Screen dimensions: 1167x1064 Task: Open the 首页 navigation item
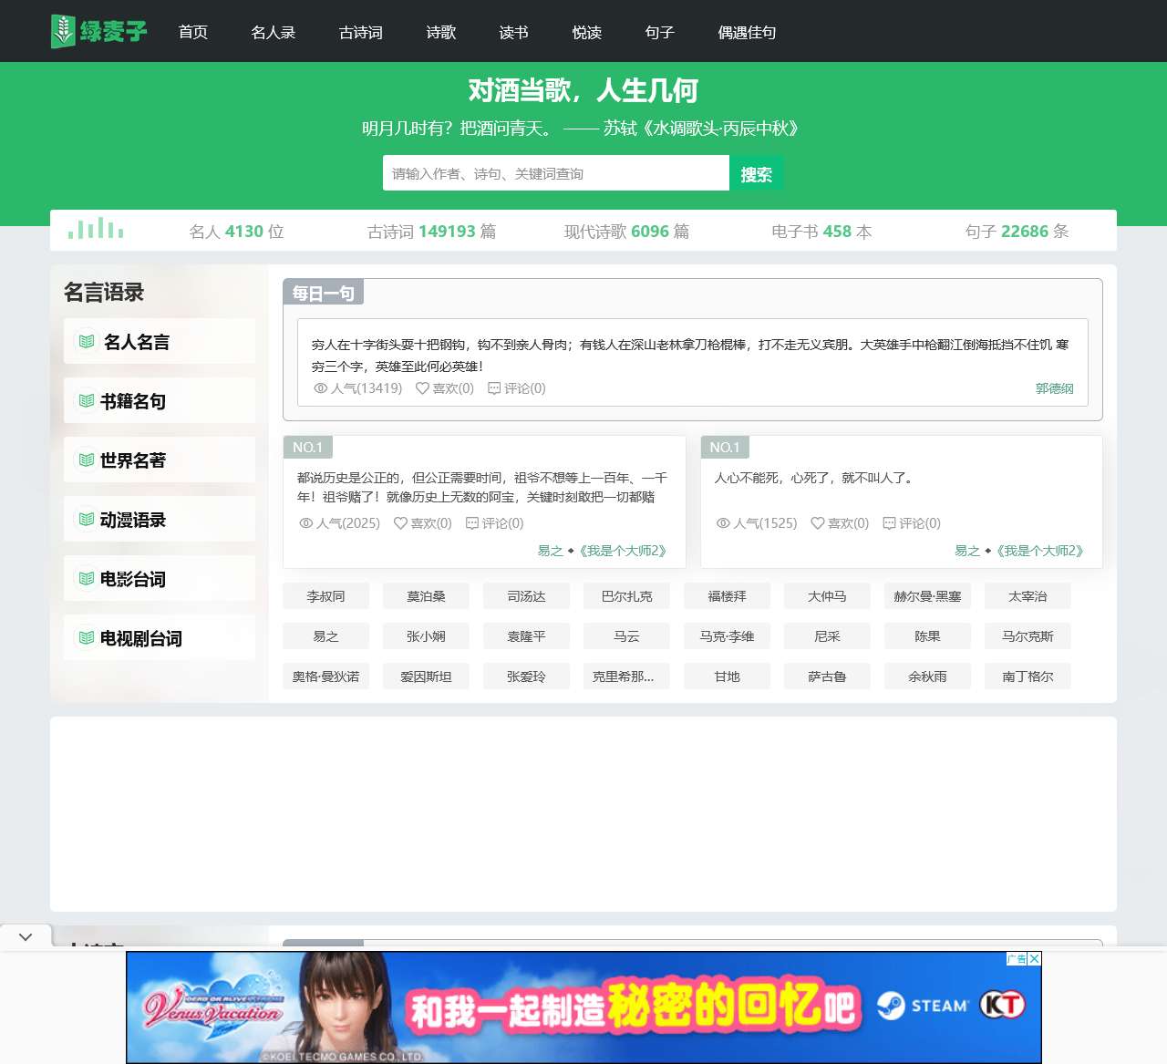pos(193,32)
